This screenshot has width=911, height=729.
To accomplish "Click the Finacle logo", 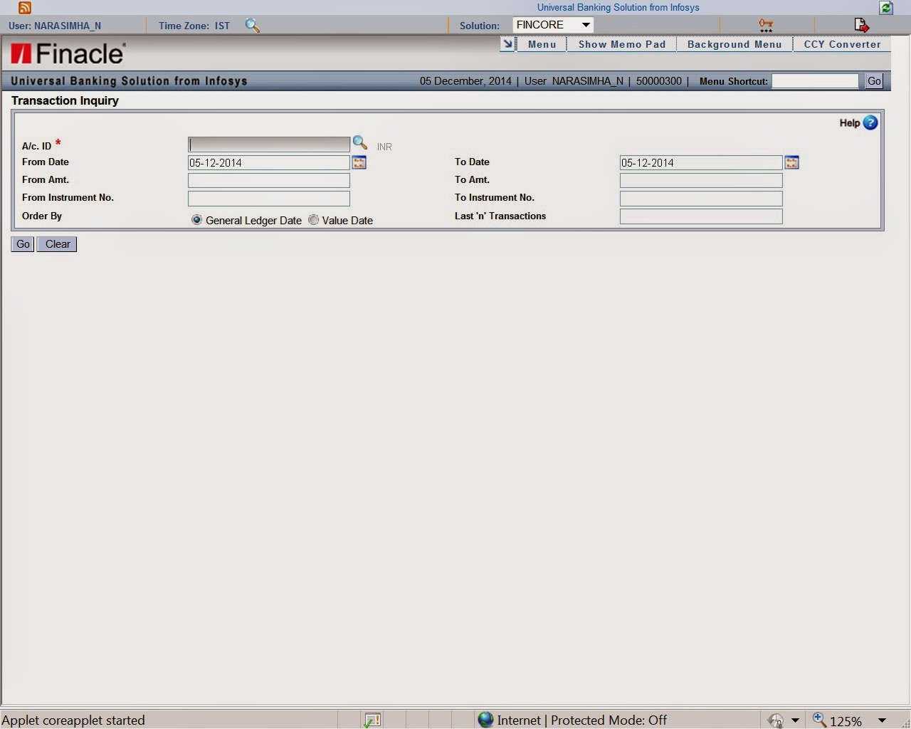I will tap(68, 53).
